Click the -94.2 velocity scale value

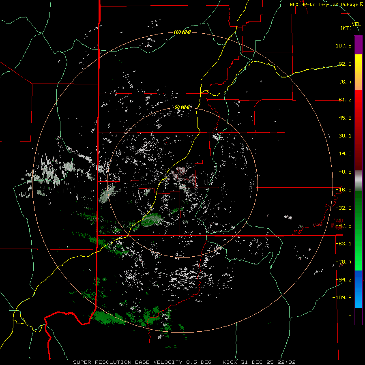pyautogui.click(x=344, y=280)
